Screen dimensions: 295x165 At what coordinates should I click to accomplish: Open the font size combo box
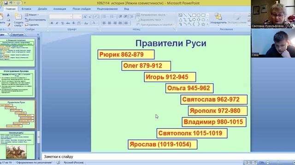77,16
